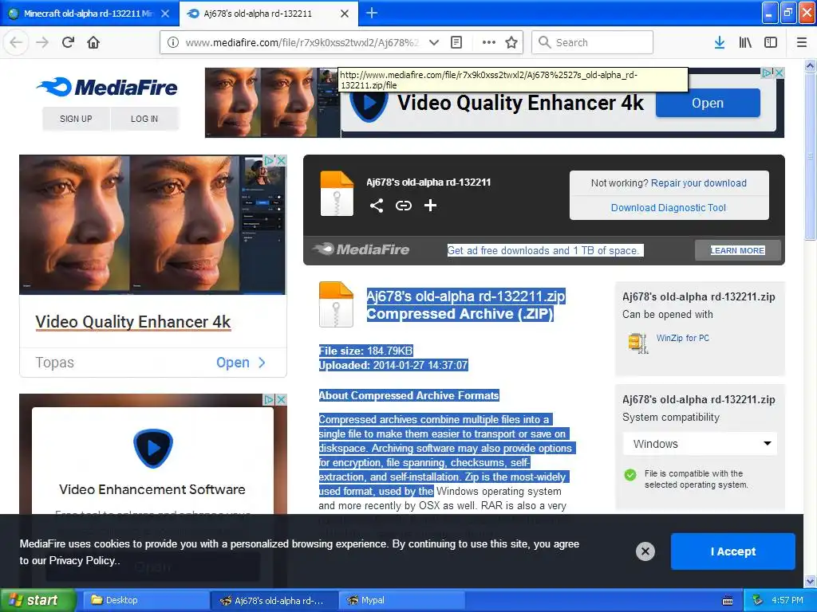Show site information icon in address bar
The image size is (817, 612).
tap(172, 42)
